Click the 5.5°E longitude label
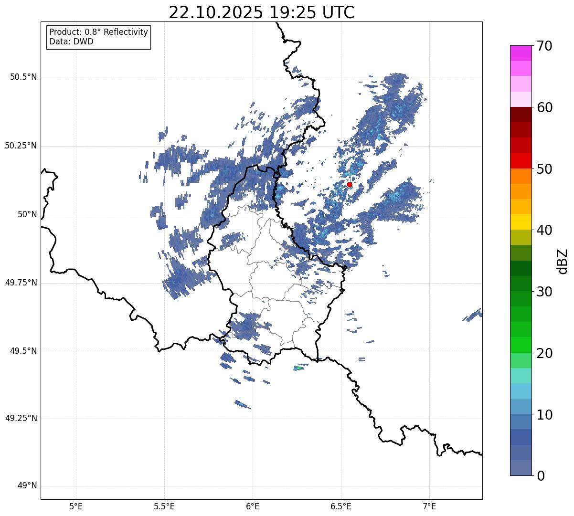The width and height of the screenshot is (574, 516). (164, 506)
